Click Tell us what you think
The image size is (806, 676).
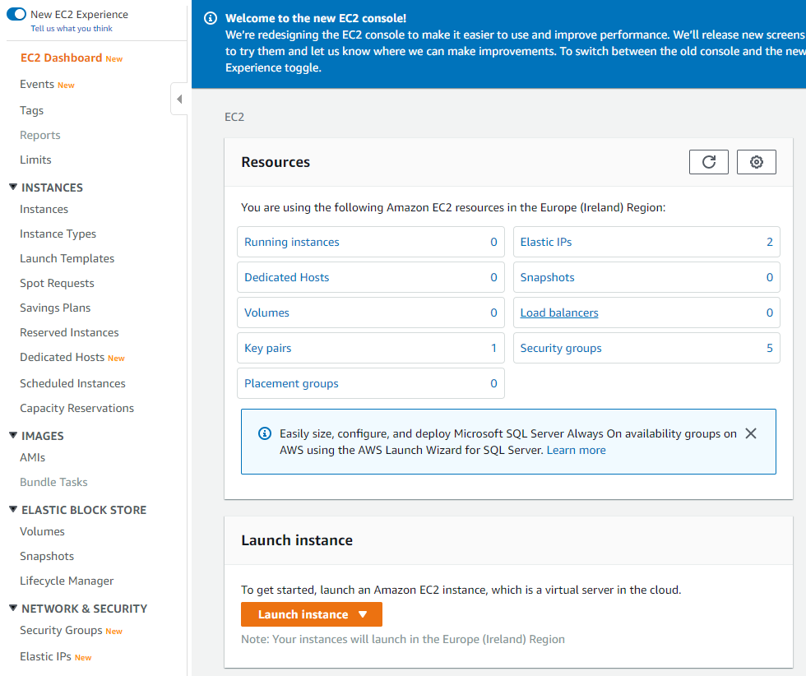pos(72,29)
